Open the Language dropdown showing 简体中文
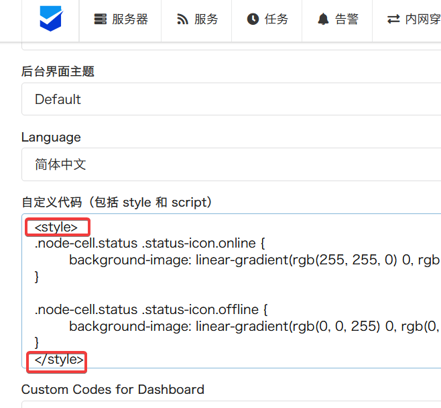Image resolution: width=441 pixels, height=408 pixels. [228, 164]
